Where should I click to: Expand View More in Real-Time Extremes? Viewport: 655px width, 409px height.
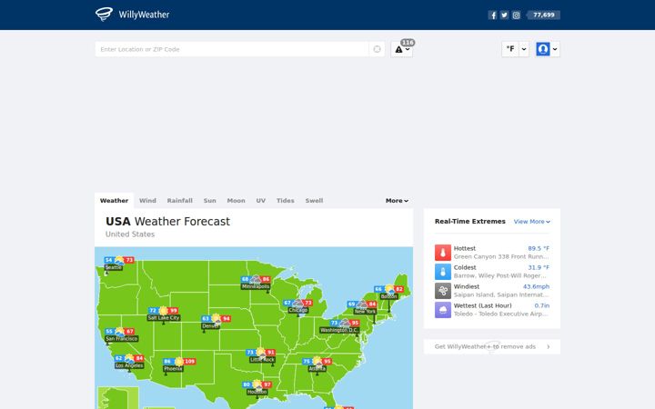point(532,222)
